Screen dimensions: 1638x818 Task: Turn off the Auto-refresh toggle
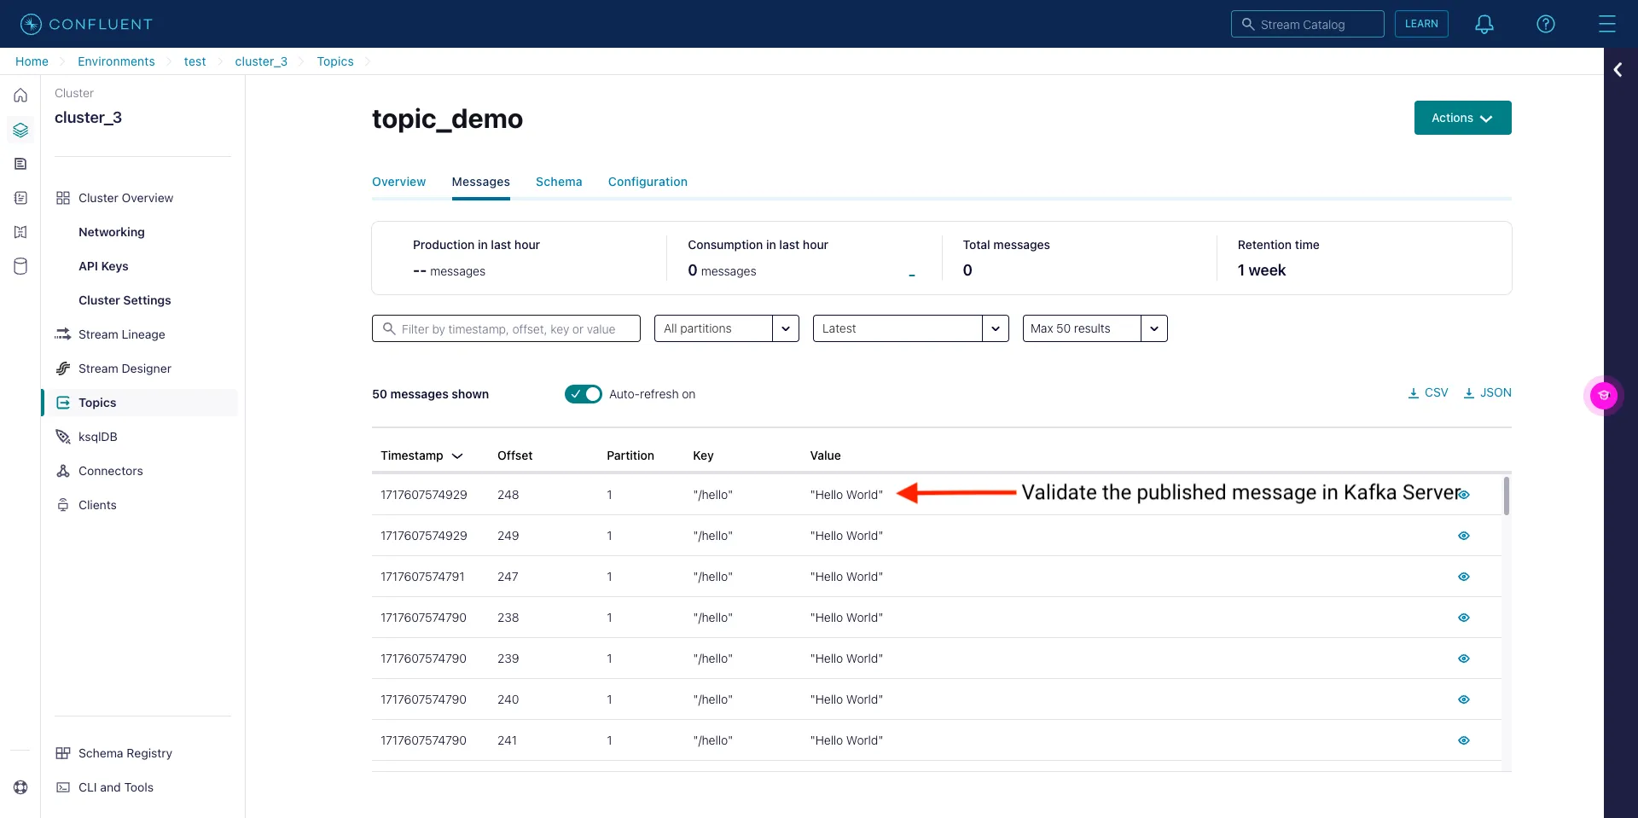tap(584, 394)
